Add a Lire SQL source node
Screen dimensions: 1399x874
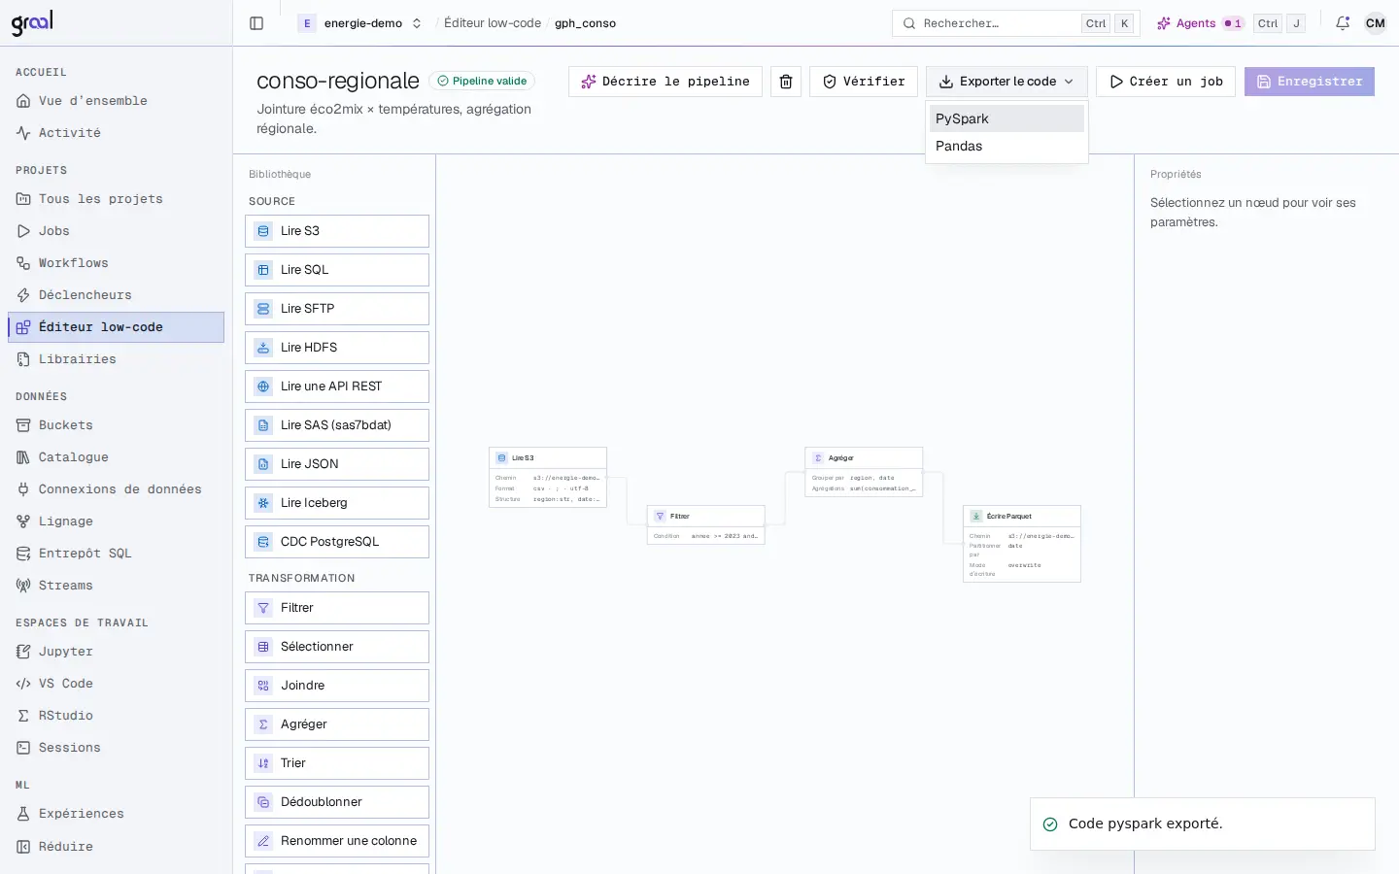(x=337, y=270)
